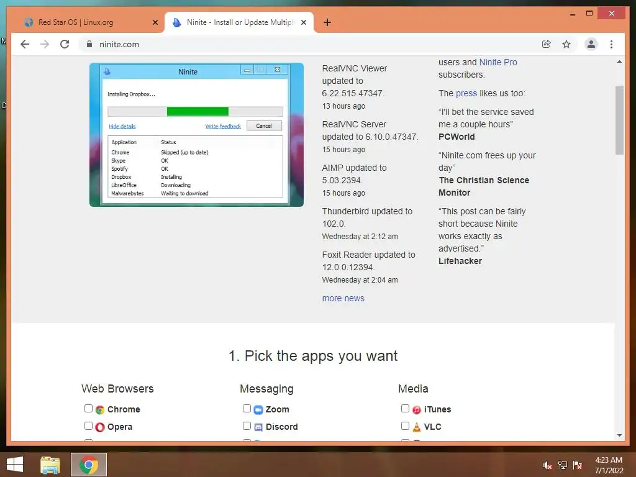Enable the Zoom checkbox
Screen dimensions: 636x477
point(247,409)
